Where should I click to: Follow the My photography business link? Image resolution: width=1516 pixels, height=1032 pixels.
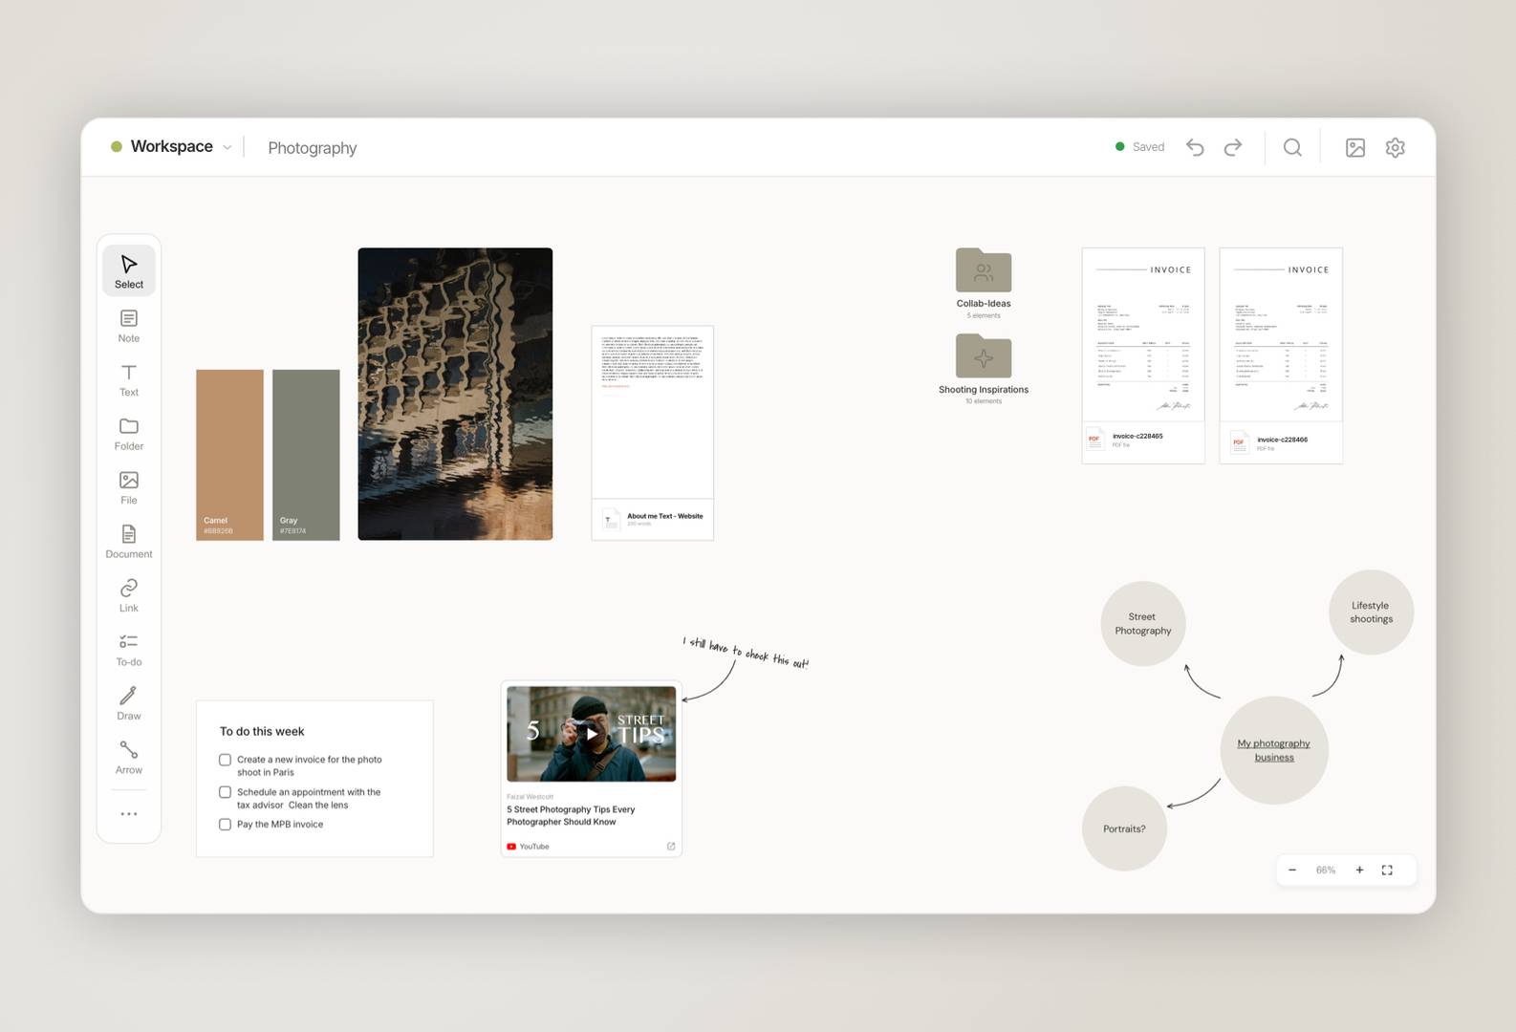click(x=1274, y=750)
